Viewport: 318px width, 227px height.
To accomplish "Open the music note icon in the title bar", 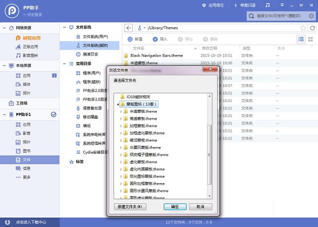I will (268, 5).
